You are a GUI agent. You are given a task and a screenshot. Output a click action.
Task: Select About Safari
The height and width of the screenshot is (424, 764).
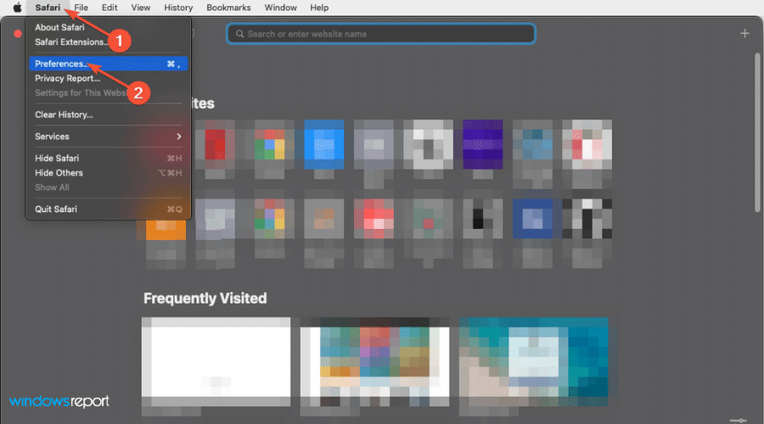(59, 27)
